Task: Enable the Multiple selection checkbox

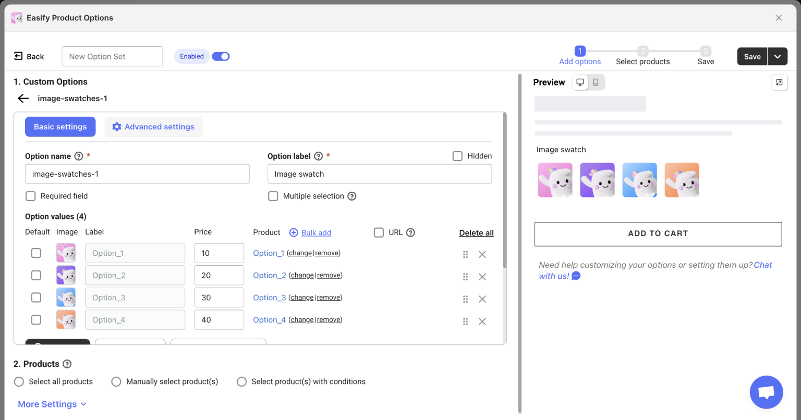Action: 273,196
